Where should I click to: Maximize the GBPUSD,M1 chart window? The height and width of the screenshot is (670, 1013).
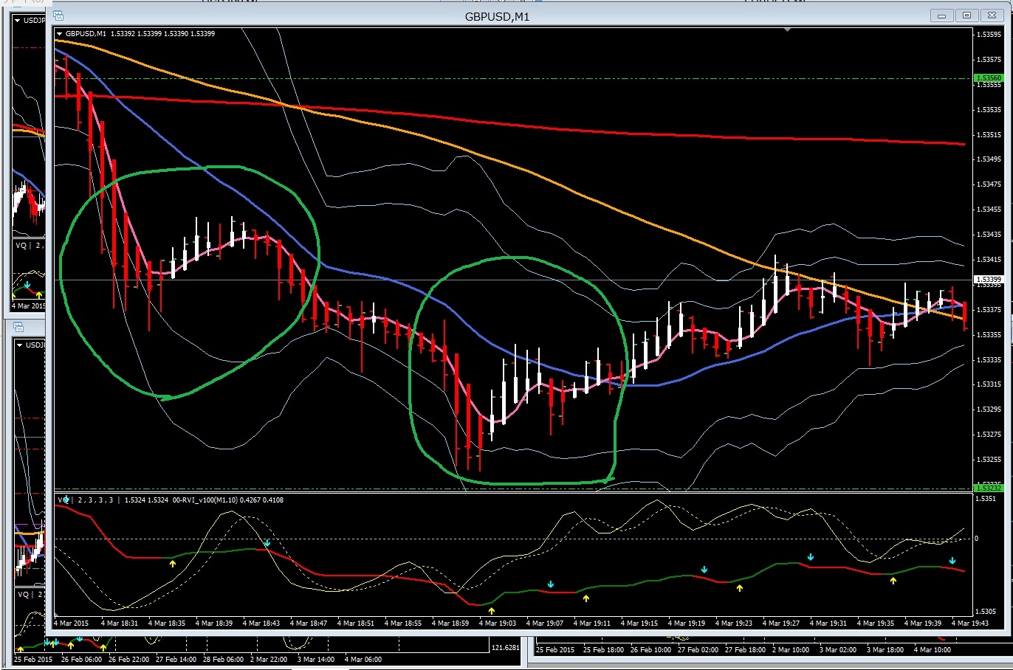click(966, 15)
